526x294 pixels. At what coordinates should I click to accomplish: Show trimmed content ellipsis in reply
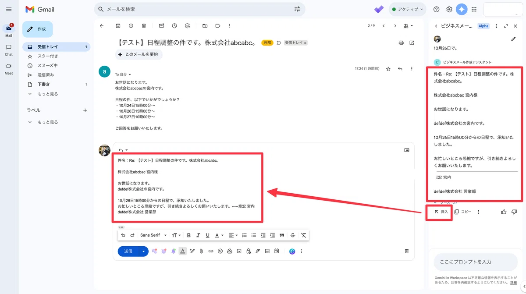click(121, 227)
